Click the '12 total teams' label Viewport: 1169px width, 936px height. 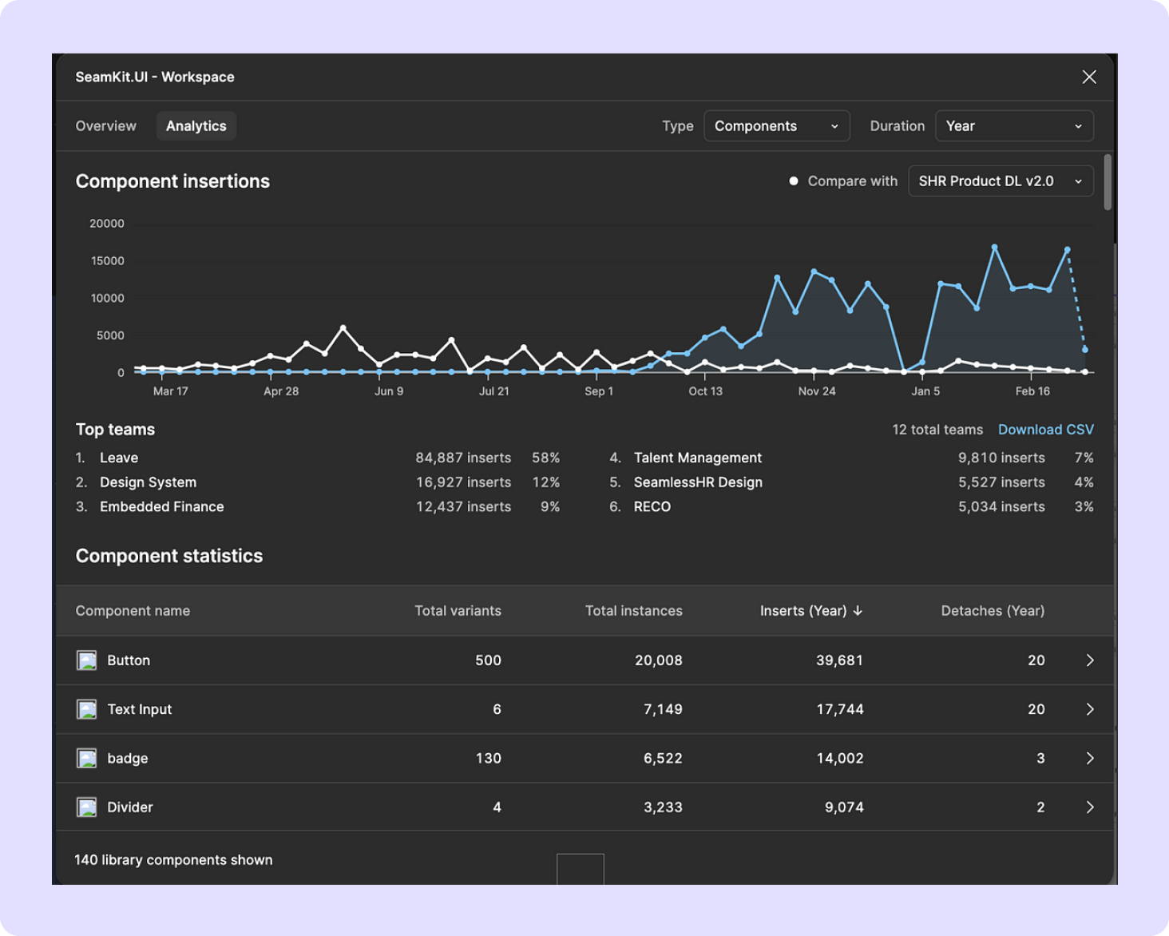[x=937, y=430]
